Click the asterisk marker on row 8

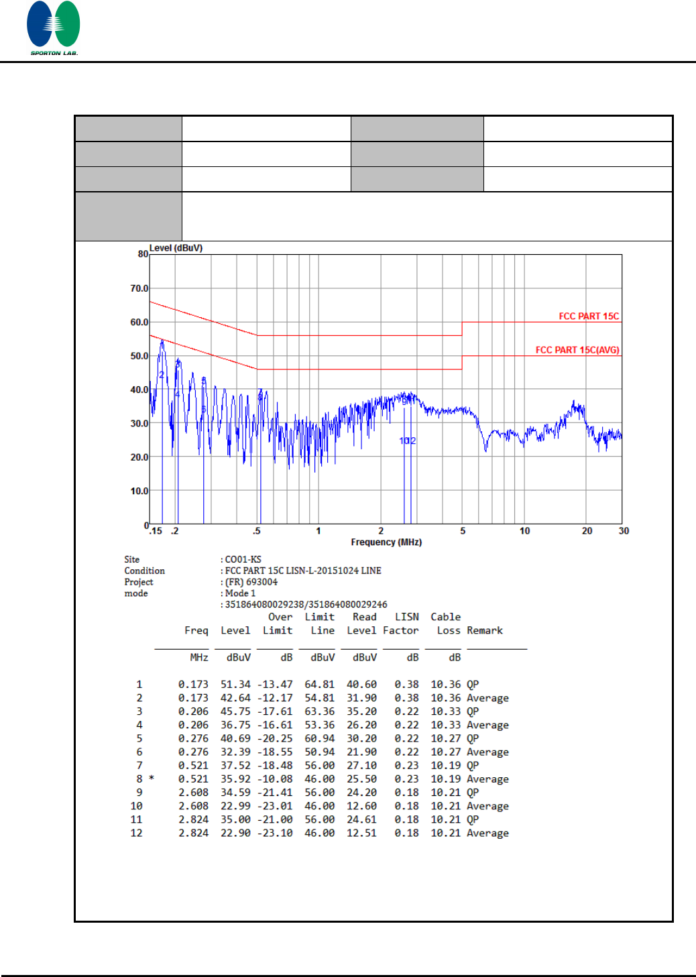pos(152,779)
